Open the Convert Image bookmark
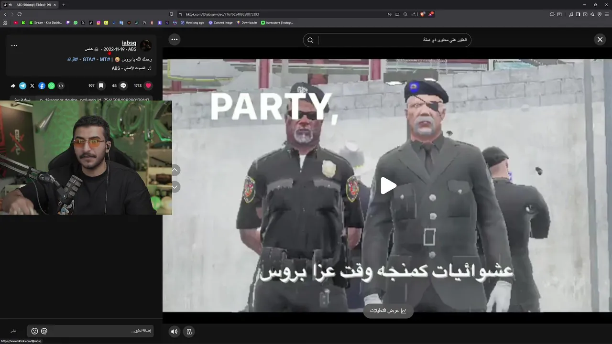612x344 pixels. [220, 22]
